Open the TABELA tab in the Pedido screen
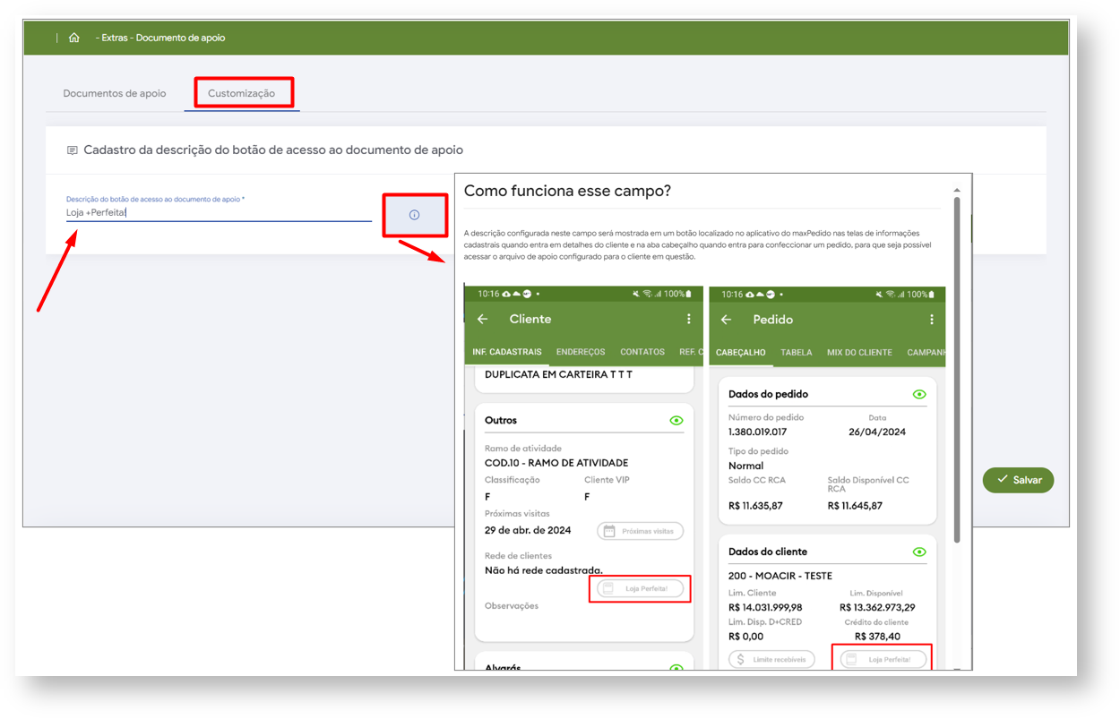 796,353
